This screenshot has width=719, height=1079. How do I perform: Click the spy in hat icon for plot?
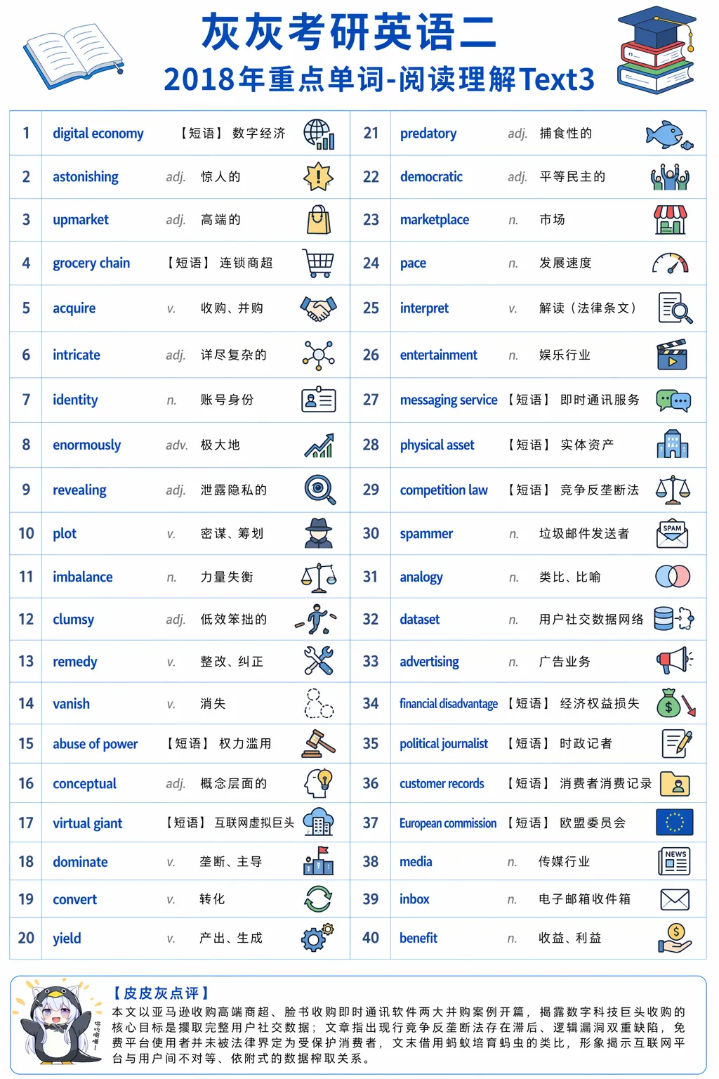319,533
